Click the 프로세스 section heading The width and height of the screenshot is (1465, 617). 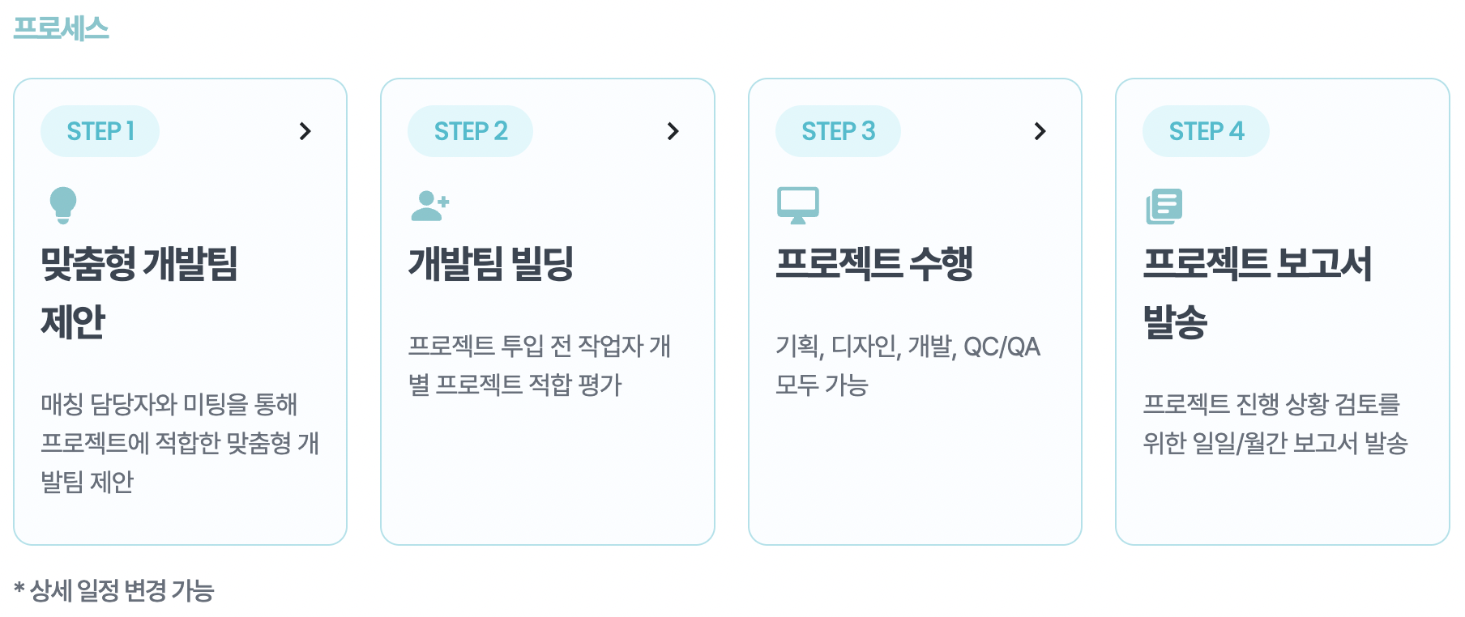click(62, 28)
